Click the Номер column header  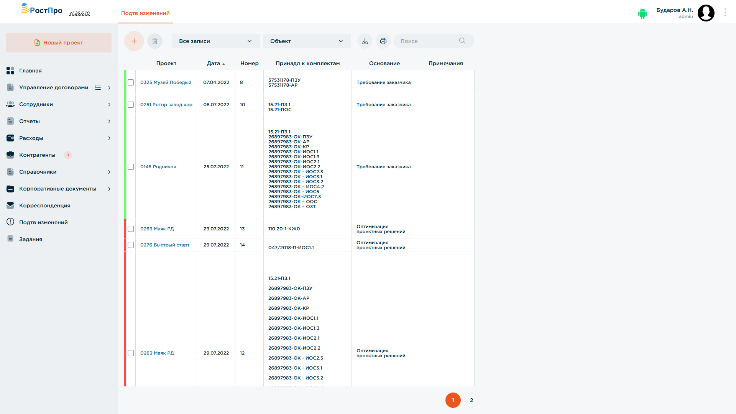pos(250,63)
